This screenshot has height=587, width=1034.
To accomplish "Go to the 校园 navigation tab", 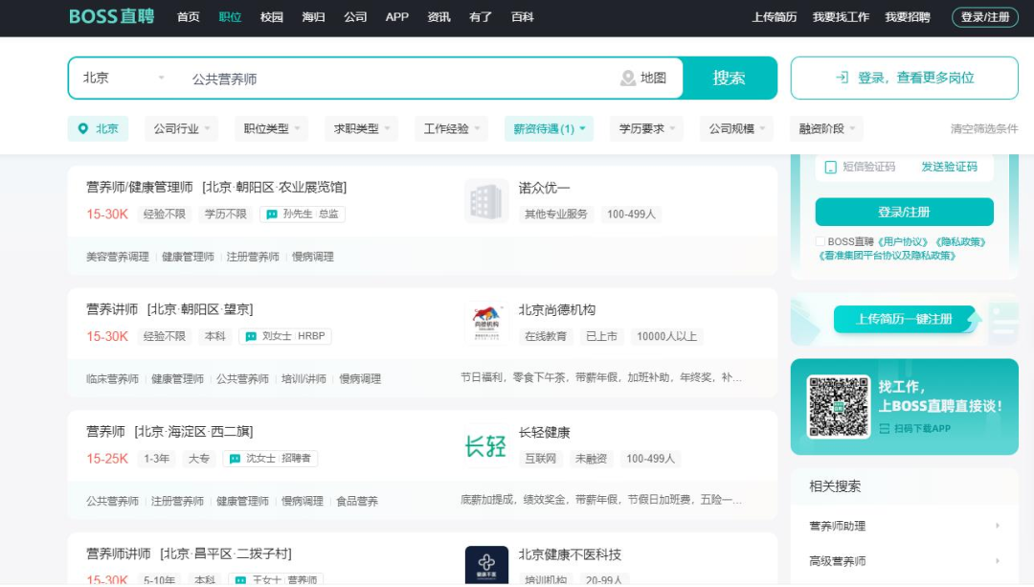I will (272, 17).
